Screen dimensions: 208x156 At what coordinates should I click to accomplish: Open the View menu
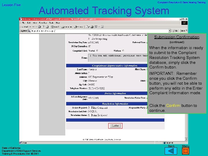pyautogui.click(x=35, y=23)
